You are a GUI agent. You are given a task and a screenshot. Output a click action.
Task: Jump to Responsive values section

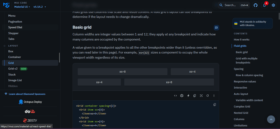[245, 81]
